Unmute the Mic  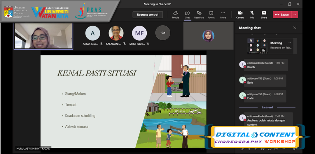tap(252, 15)
